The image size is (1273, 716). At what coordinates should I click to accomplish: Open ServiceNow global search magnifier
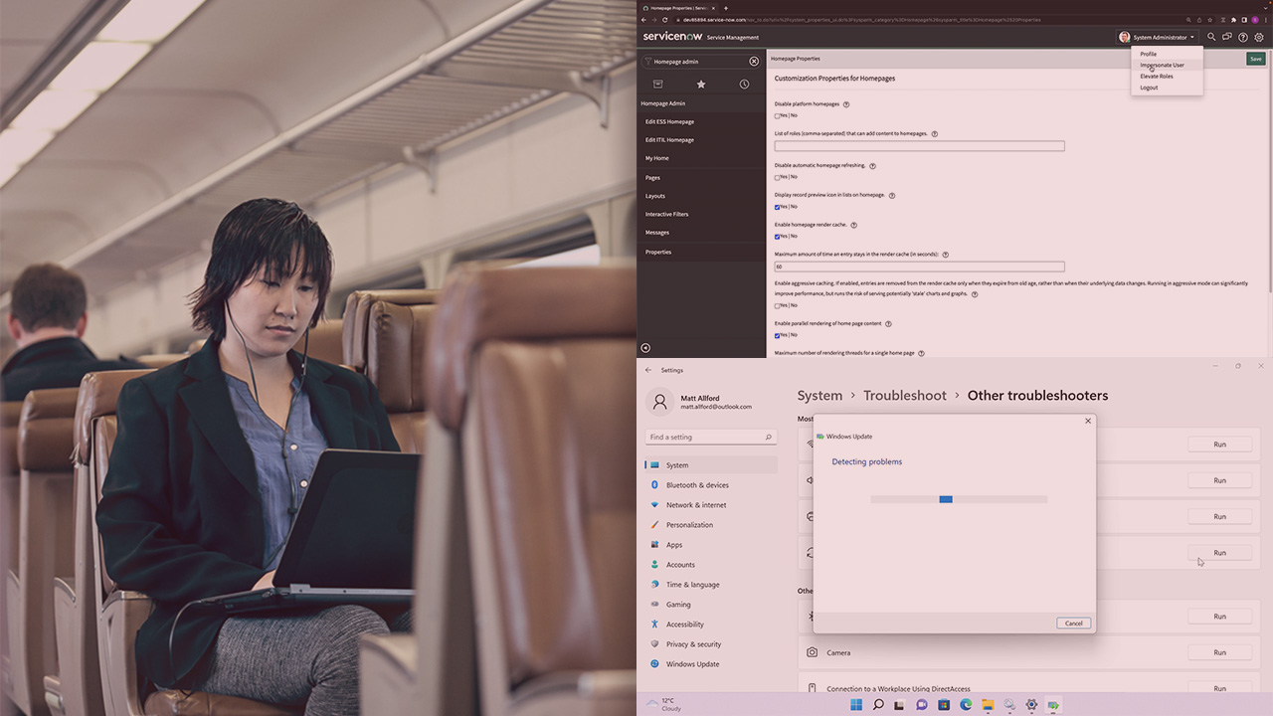point(1211,37)
